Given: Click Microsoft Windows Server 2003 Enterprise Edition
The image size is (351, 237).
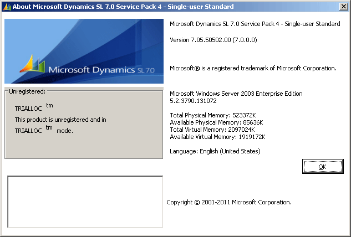Looking at the screenshot, I should pyautogui.click(x=236, y=94).
